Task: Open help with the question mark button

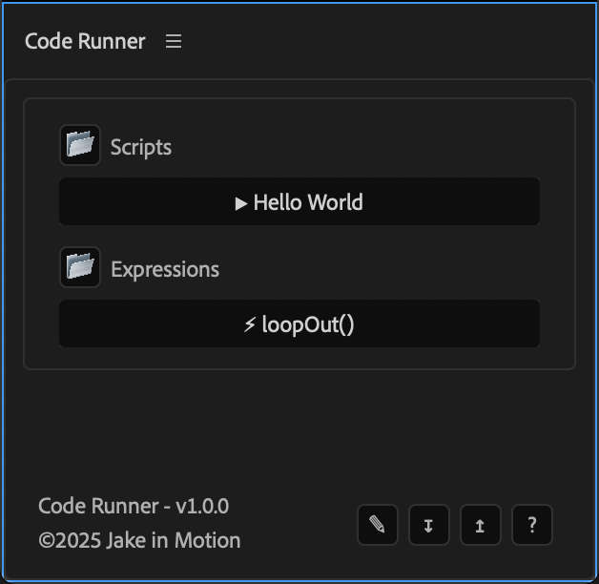Action: [x=532, y=525]
